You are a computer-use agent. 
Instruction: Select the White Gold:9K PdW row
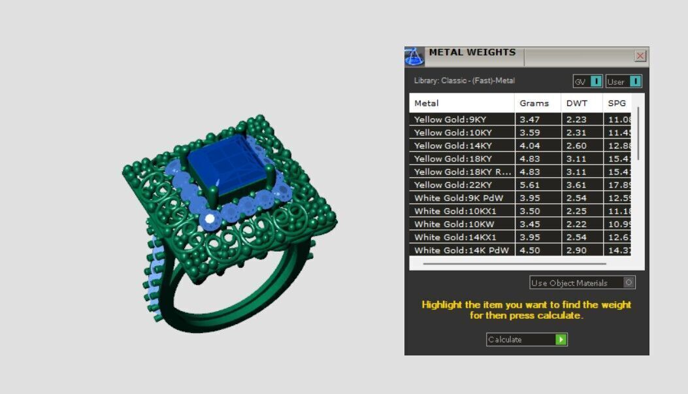pos(520,198)
